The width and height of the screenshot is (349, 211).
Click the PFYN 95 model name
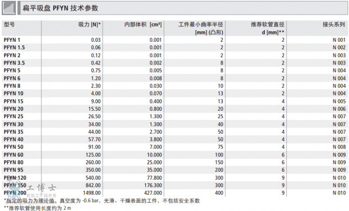click(14, 170)
